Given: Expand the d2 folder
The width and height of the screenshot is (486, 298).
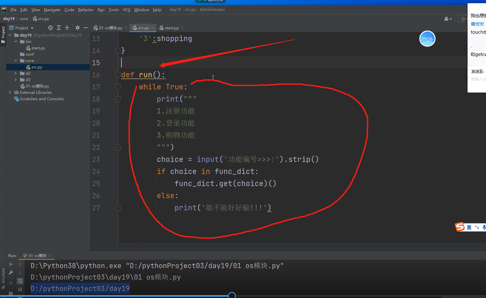Looking at the screenshot, I should (x=16, y=73).
